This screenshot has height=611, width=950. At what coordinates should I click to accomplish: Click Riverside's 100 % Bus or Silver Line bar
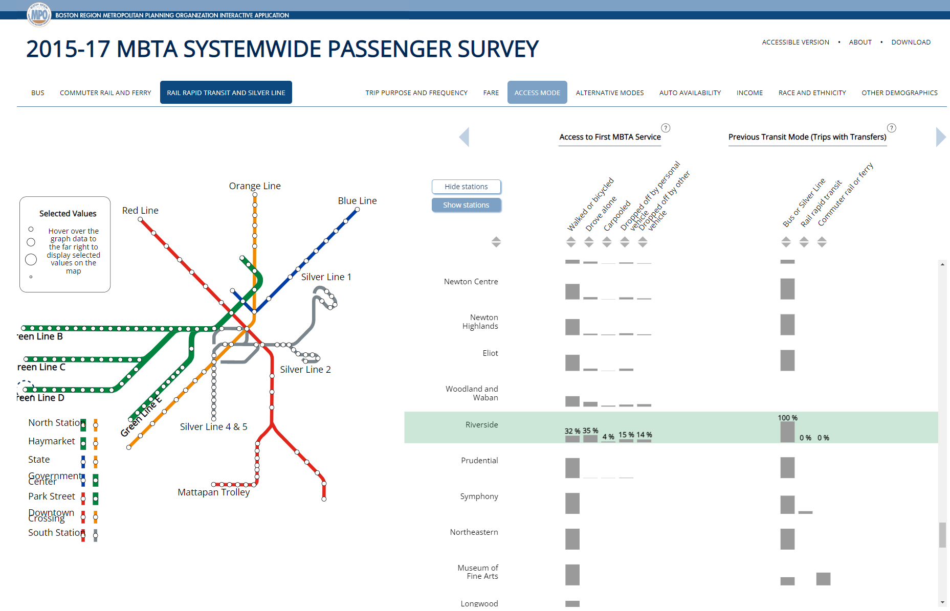[787, 432]
